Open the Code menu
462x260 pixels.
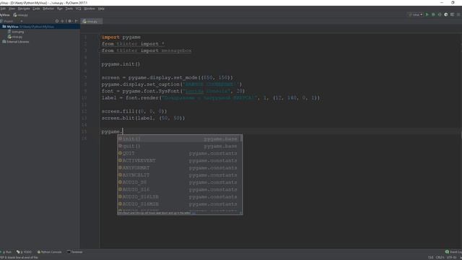tap(36, 9)
